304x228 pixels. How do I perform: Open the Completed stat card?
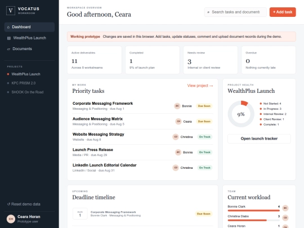153,60
